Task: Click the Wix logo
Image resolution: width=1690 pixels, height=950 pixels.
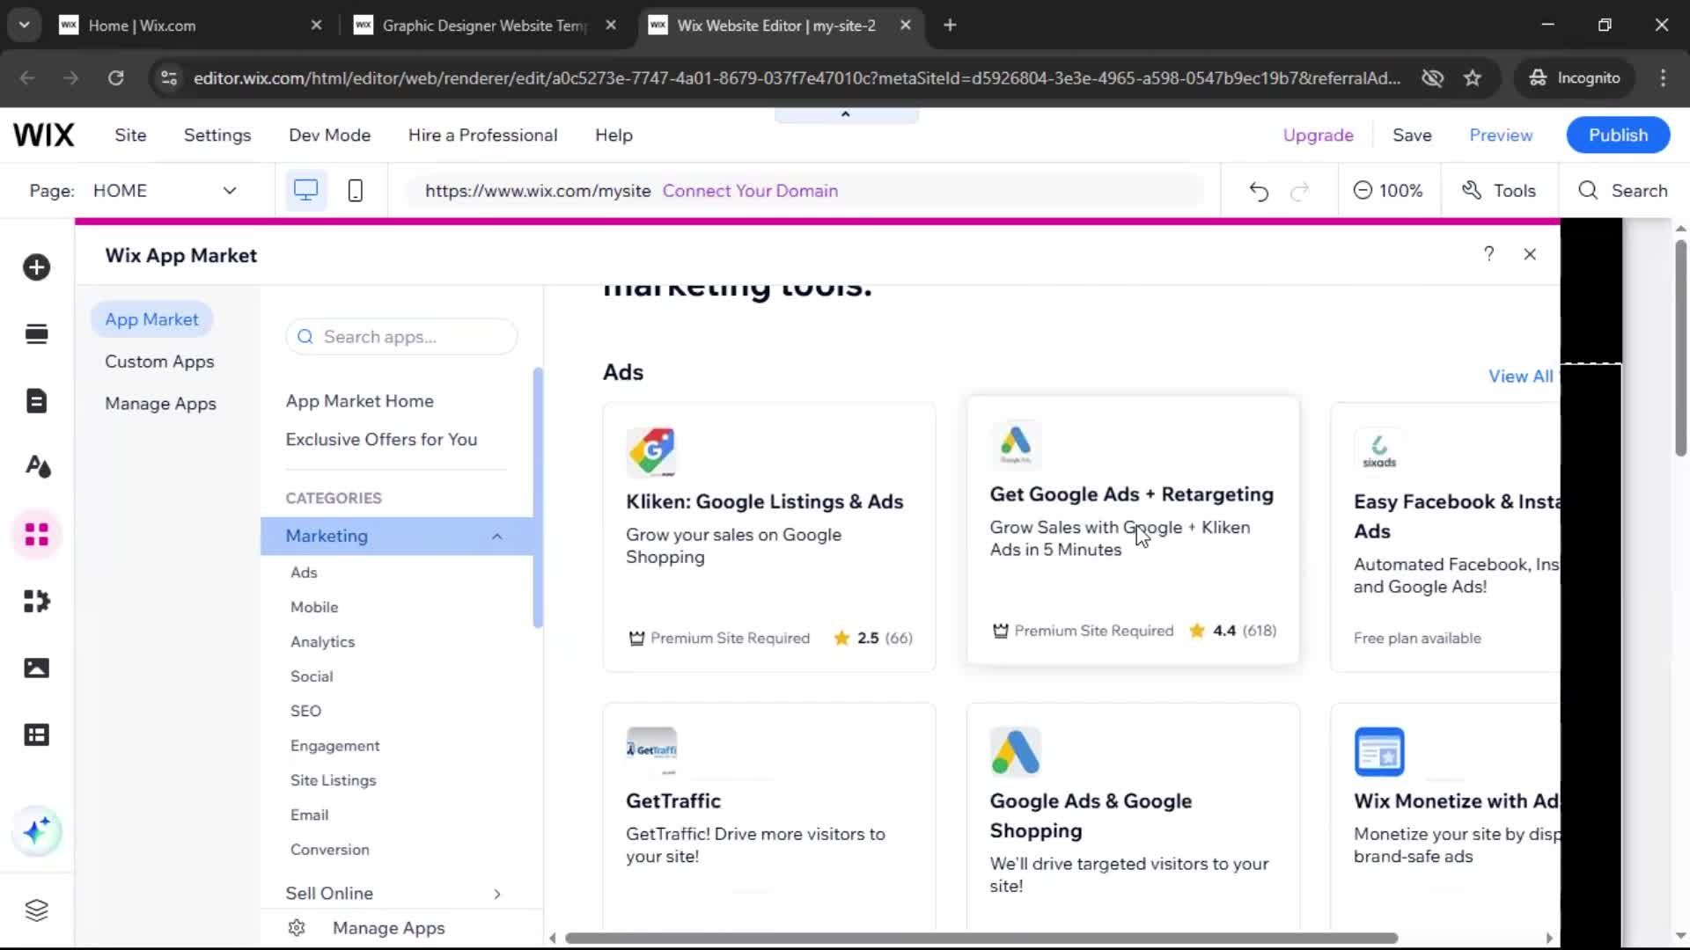Action: (44, 135)
